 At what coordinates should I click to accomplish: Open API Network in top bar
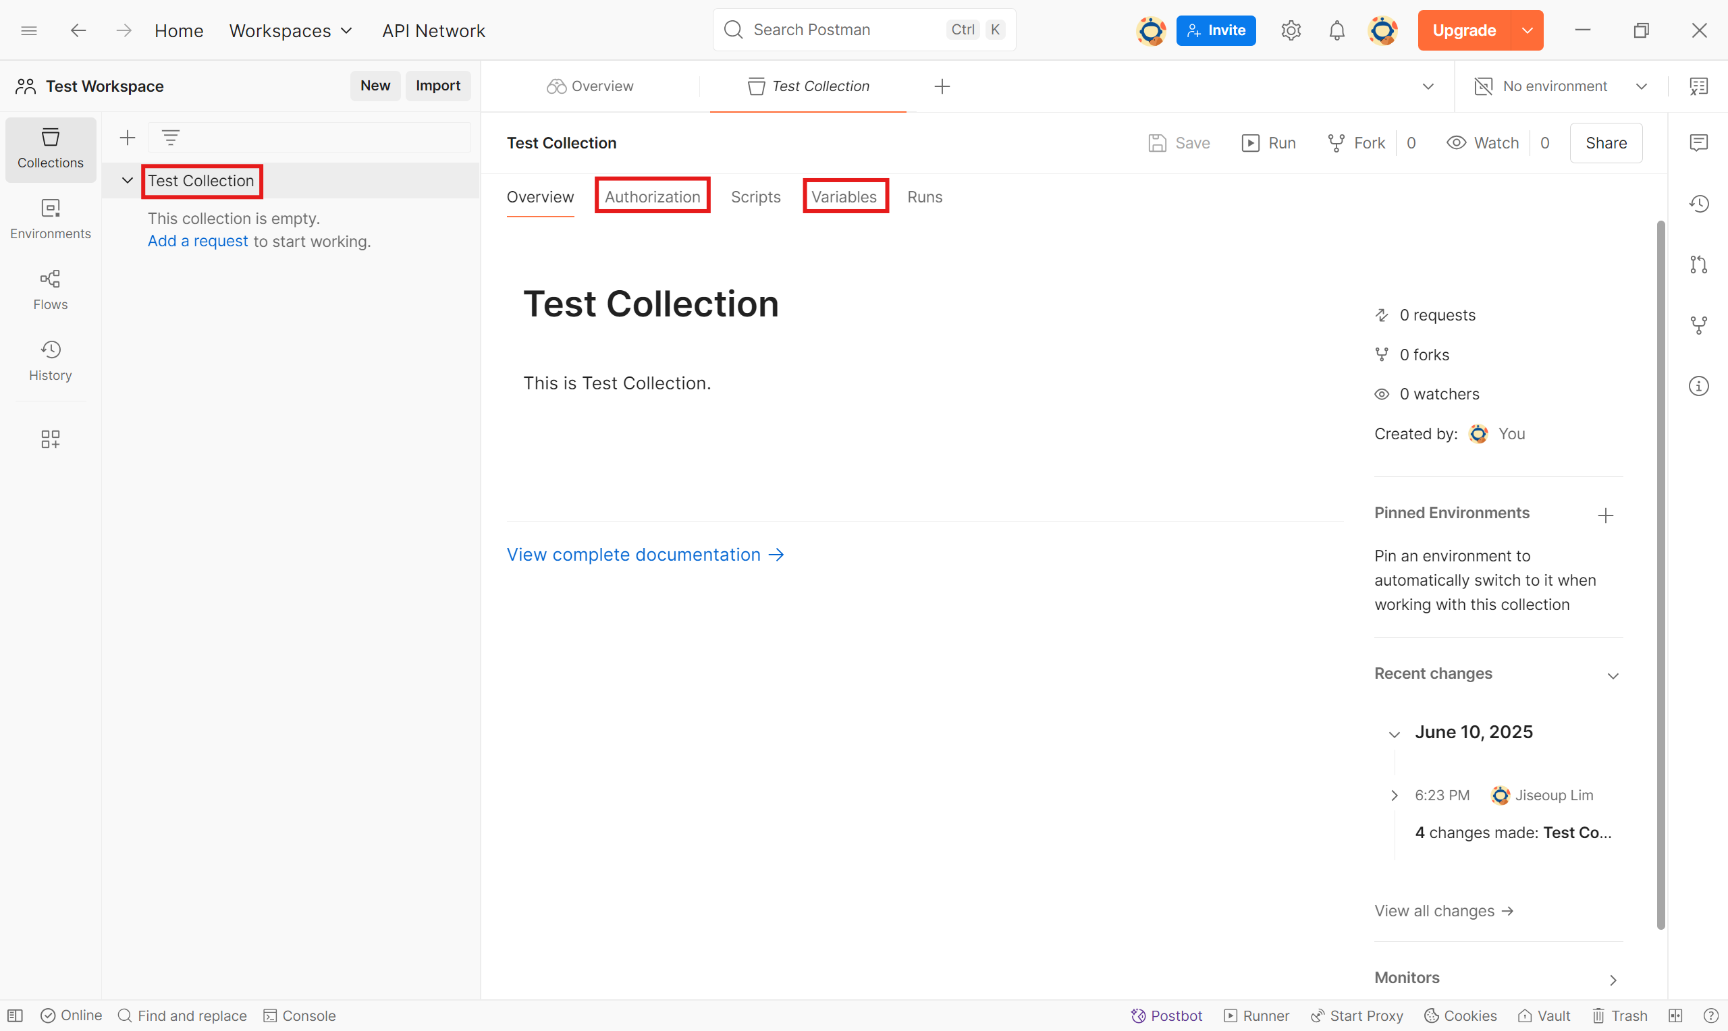(x=433, y=30)
